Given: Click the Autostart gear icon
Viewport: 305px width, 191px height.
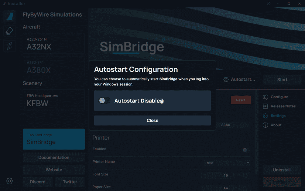Looking at the screenshot, I should [226, 80].
